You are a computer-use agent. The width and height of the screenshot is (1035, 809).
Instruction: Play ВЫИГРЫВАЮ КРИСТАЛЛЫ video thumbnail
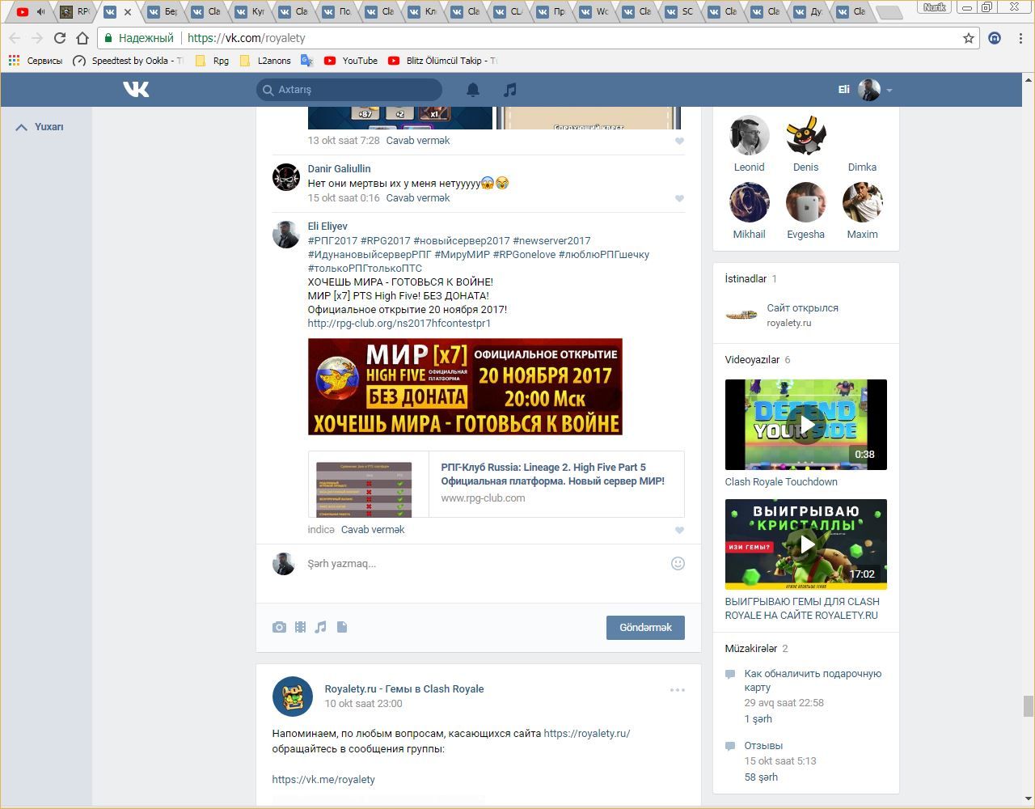pyautogui.click(x=806, y=544)
